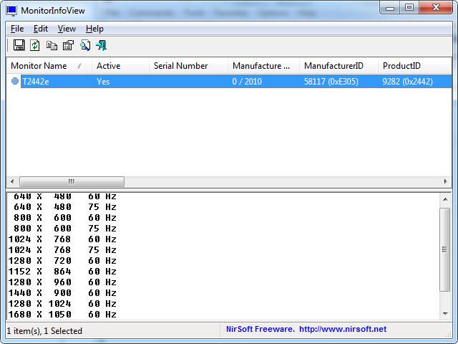Click the horizontal scrollbar thumb
The height and width of the screenshot is (344, 458).
click(x=72, y=181)
